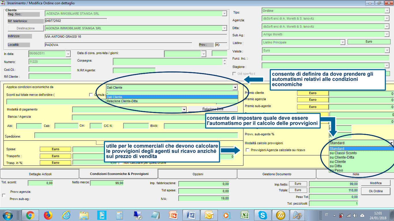Open the blue phone-screen app in the taskbar
Screen dimensions: 394x221
102,215
